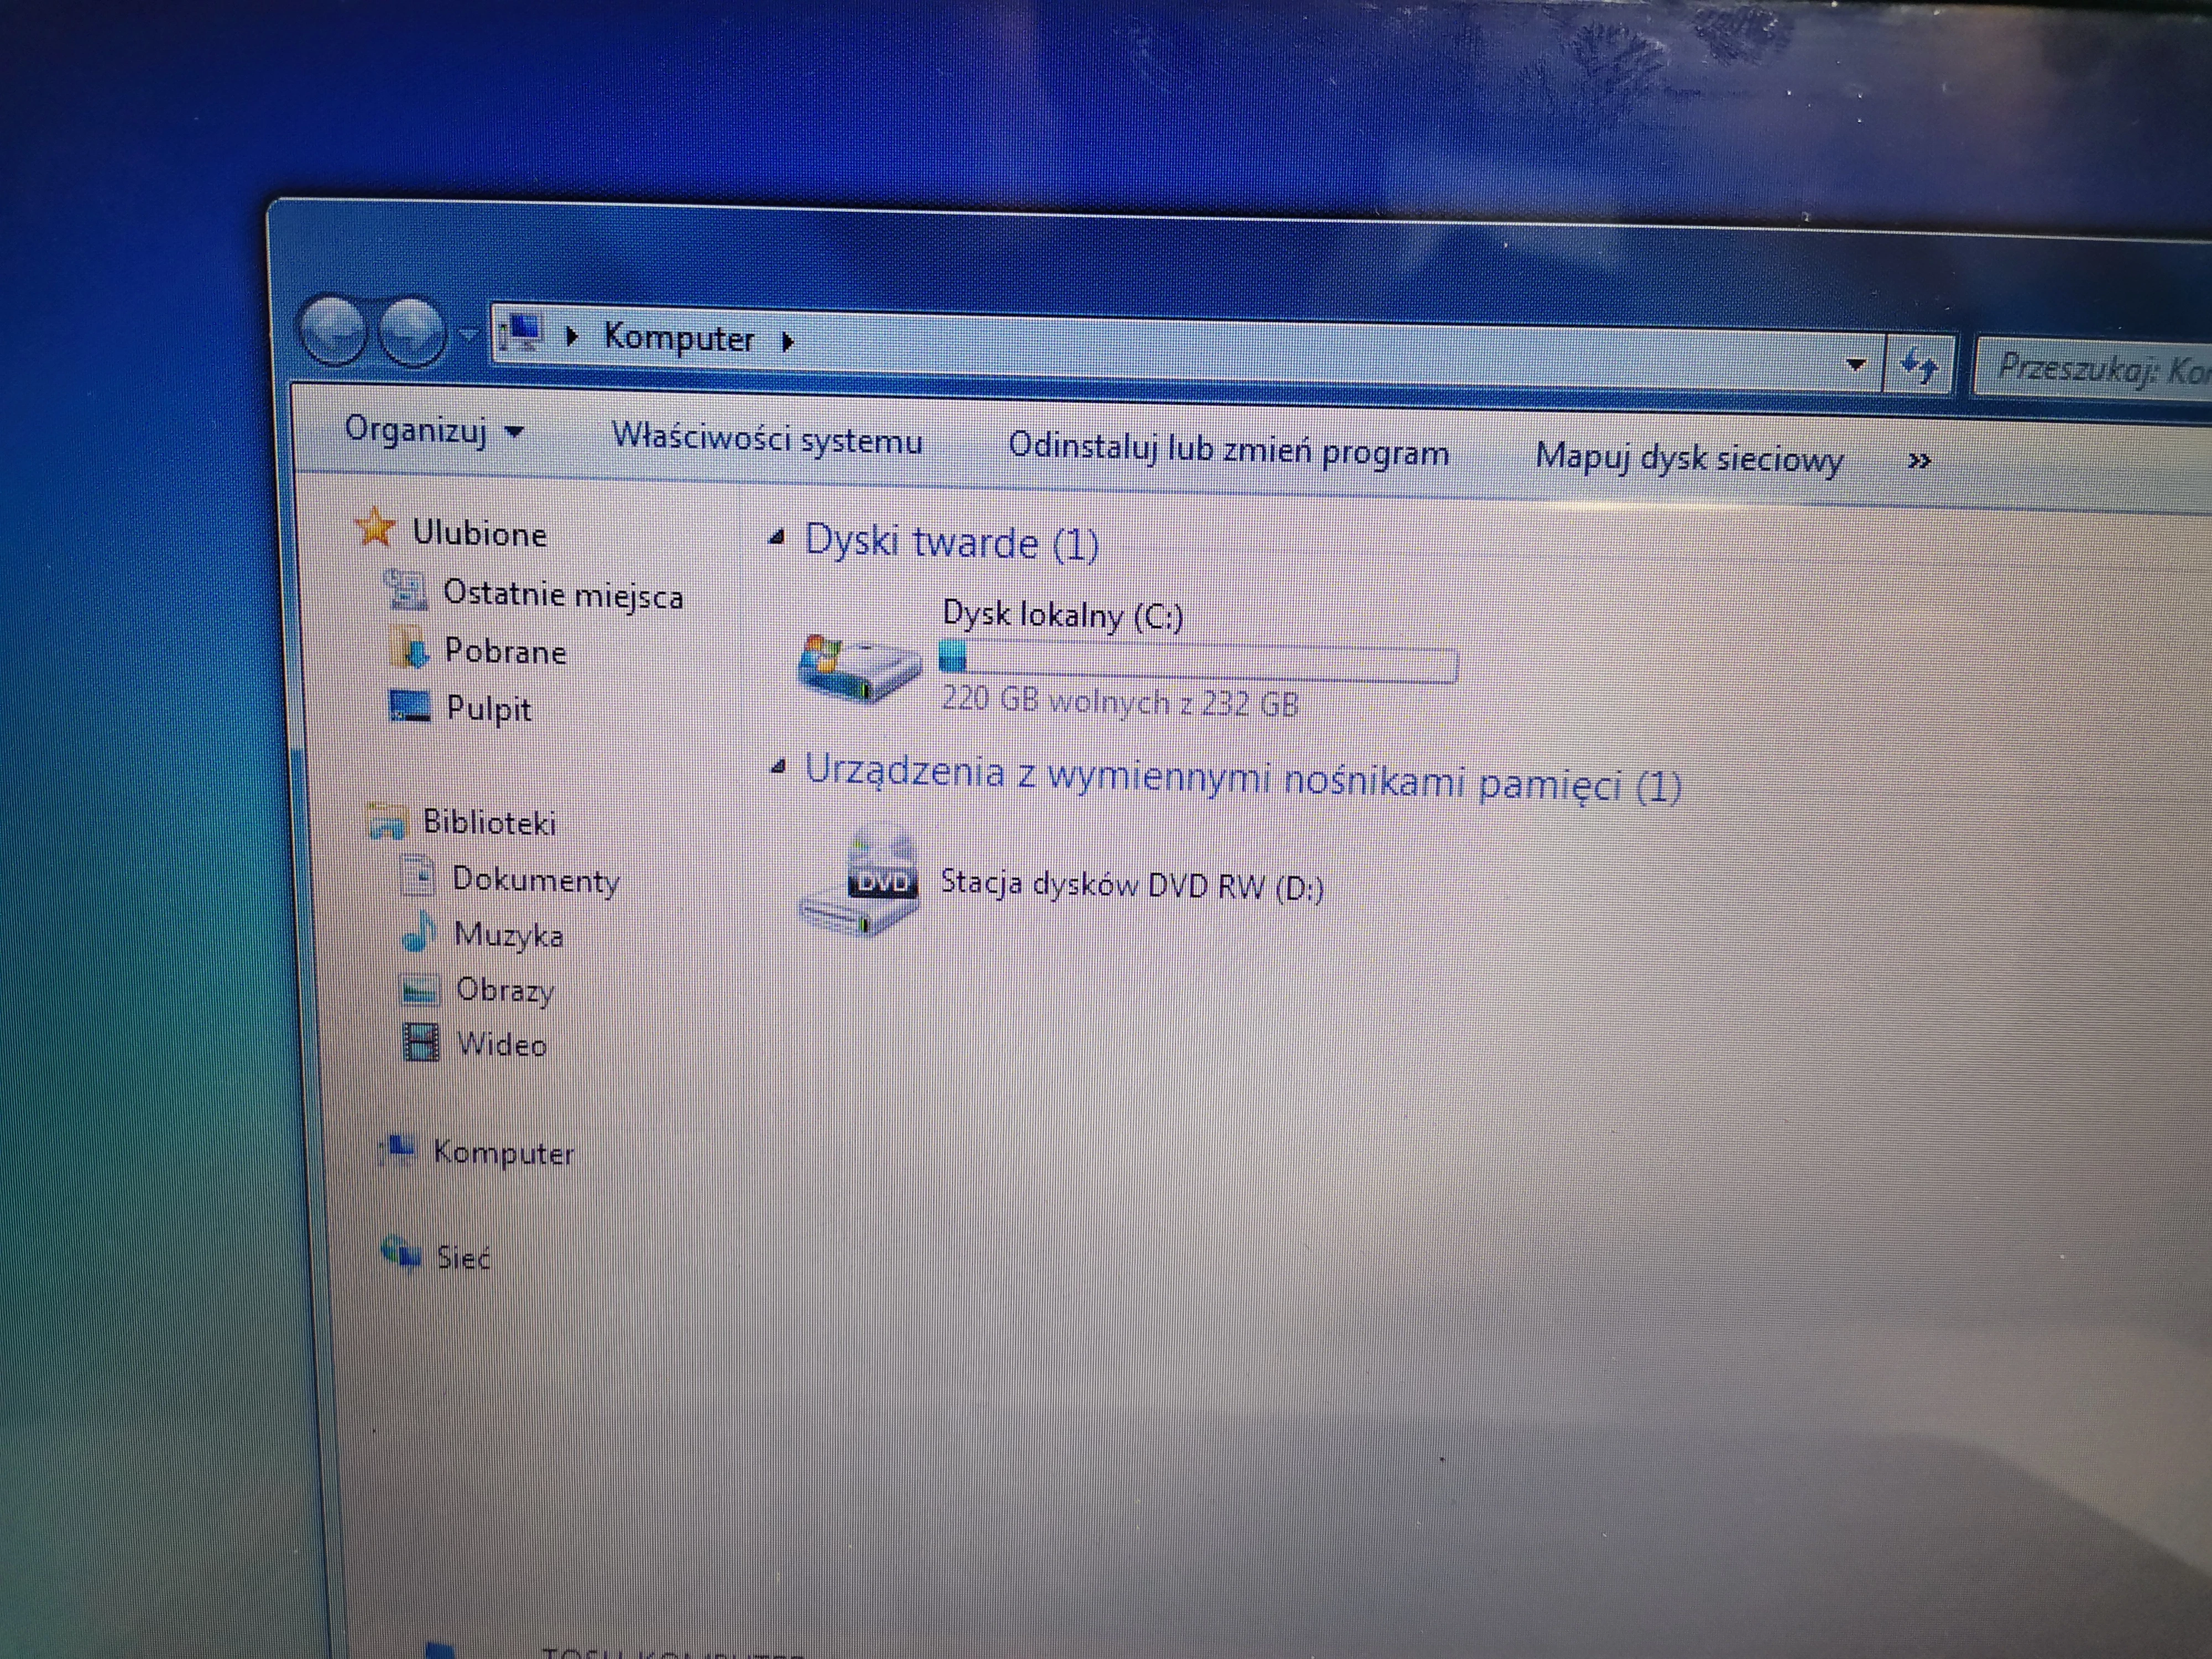Collapse the Urządzenia z wymiennymi nośnikami arrow
2212x1659 pixels.
(778, 768)
